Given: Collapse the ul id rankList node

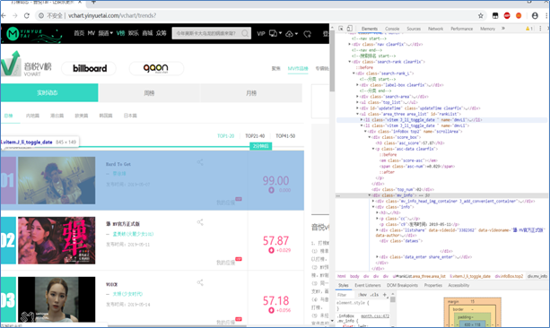Looking at the screenshot, I should tap(357, 114).
